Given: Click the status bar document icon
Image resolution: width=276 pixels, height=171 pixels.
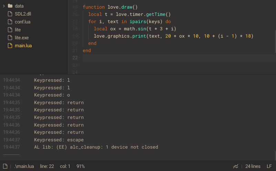Looking at the screenshot, I should point(5,166).
